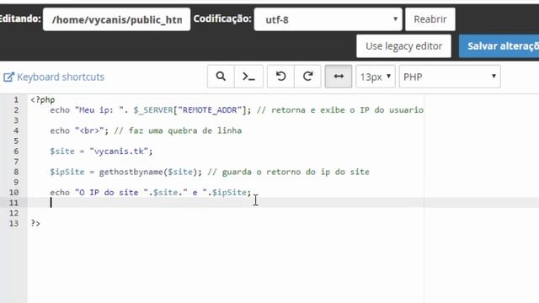
Task: Open the utf-8 encoding dropdown
Action: pyautogui.click(x=328, y=19)
